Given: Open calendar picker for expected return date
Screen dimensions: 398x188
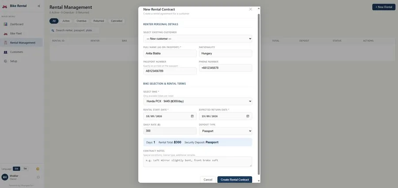Looking at the screenshot, I should [248, 116].
